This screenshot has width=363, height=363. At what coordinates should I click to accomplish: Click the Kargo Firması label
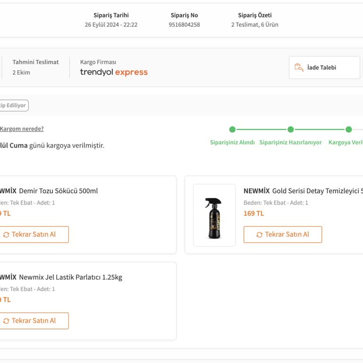98,62
